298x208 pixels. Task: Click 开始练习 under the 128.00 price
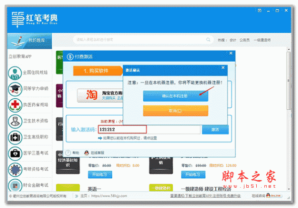point(193,174)
